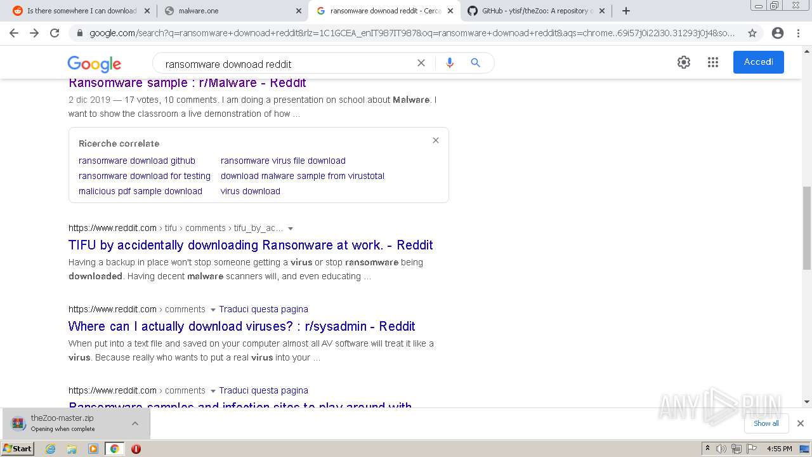Select Chrome icon in taskbar
This screenshot has width=812, height=457.
point(114,449)
